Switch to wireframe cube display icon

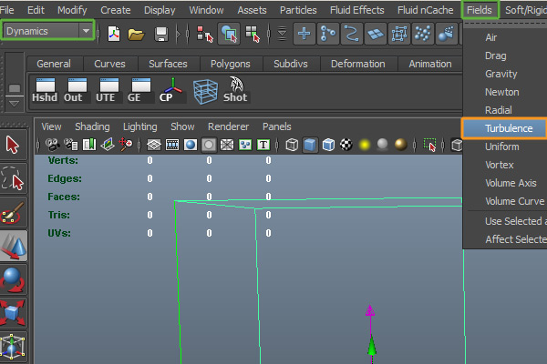pyautogui.click(x=292, y=145)
